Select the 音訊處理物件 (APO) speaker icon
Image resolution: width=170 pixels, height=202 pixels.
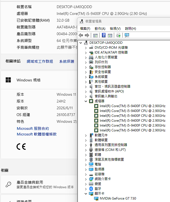pos(91,91)
